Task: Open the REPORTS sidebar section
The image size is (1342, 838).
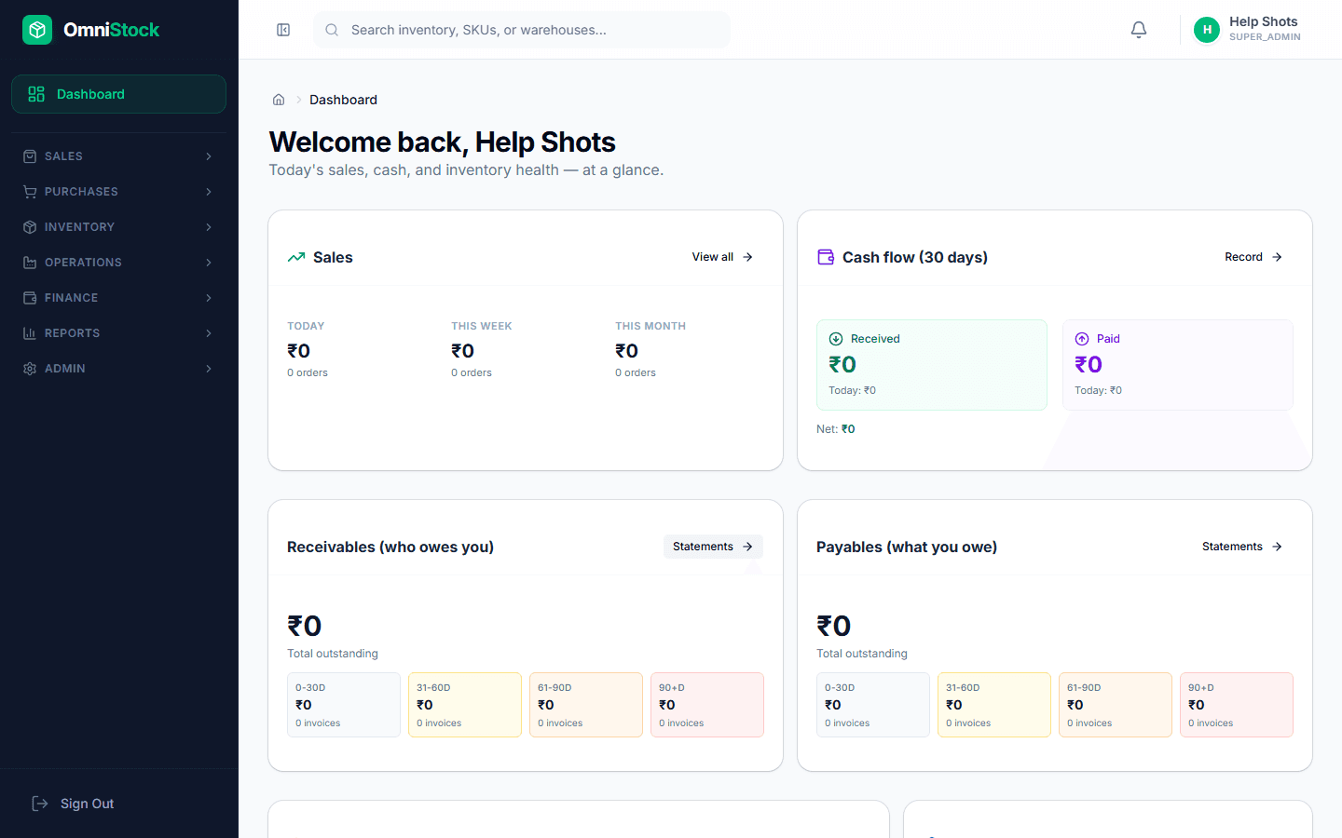Action: [118, 333]
